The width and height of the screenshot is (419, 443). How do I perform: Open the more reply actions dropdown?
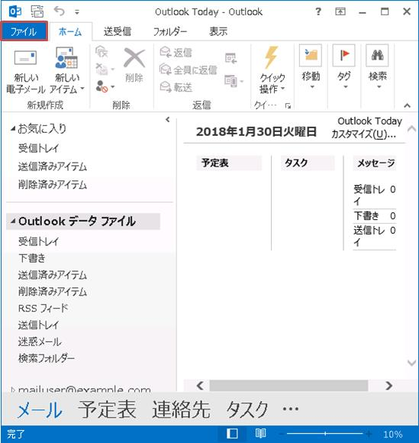click(x=234, y=82)
